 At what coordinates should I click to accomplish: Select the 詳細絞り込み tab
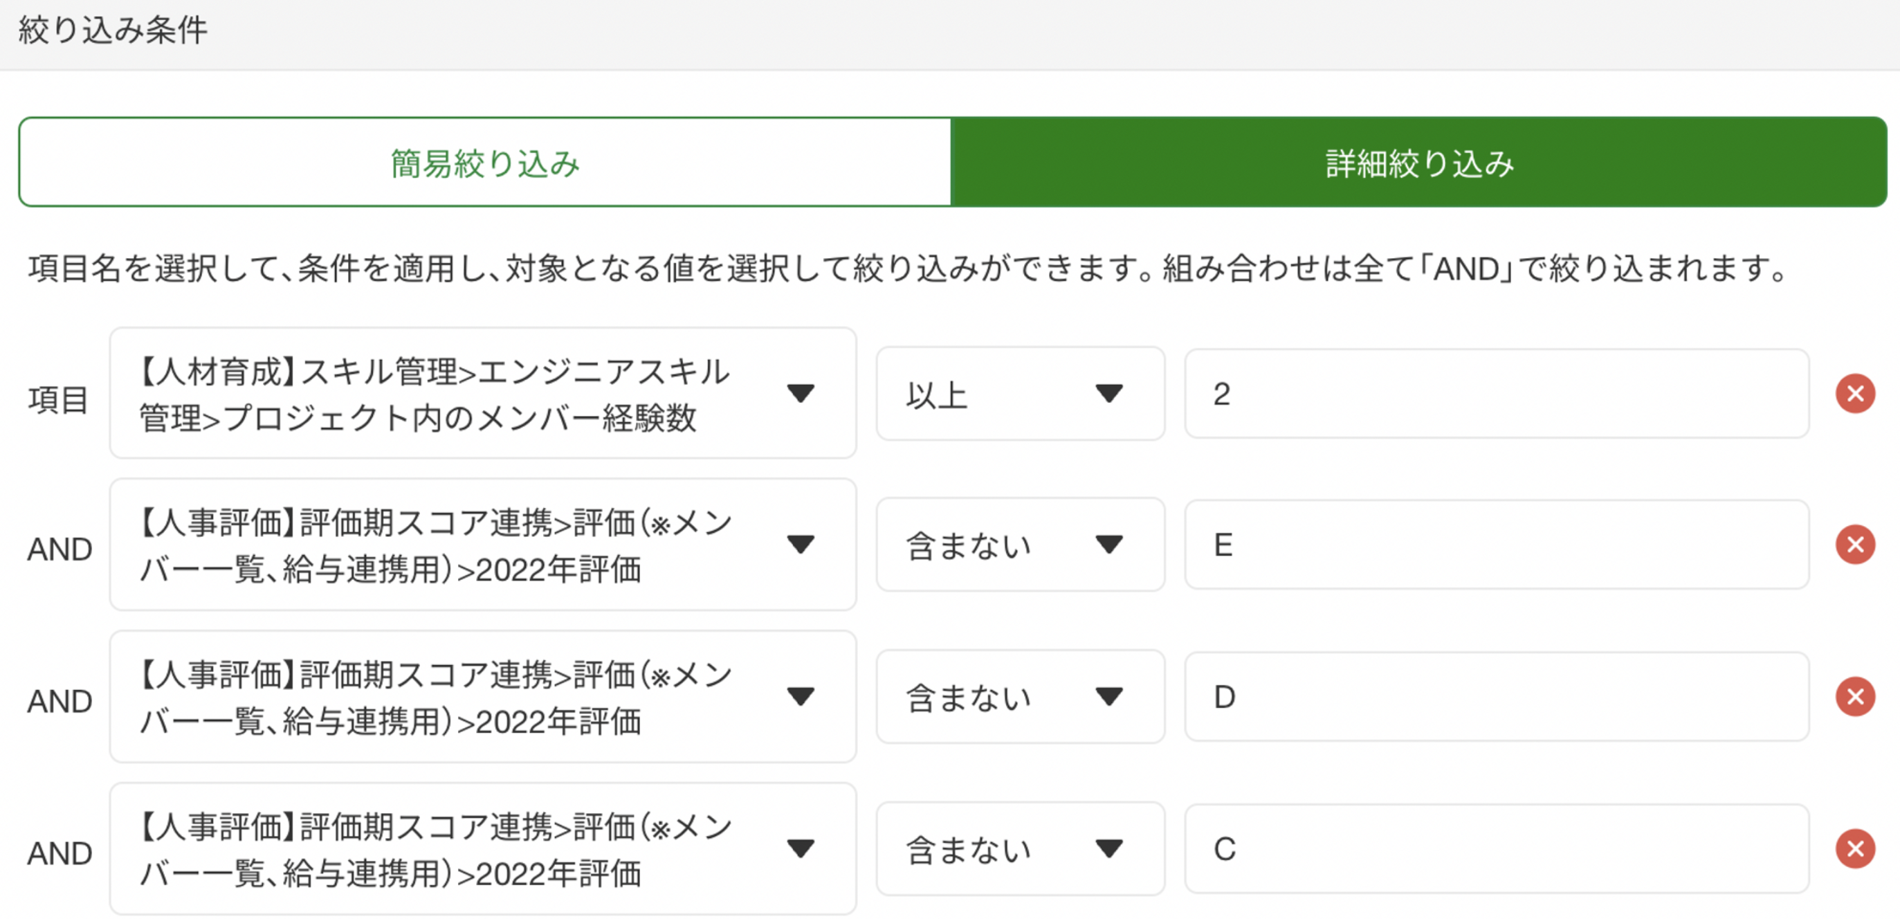(1419, 162)
